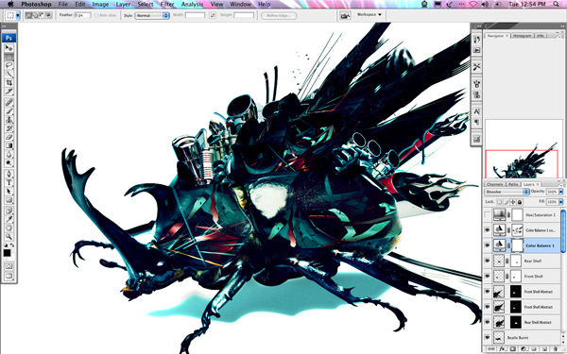Select the Eraser tool

click(x=9, y=137)
